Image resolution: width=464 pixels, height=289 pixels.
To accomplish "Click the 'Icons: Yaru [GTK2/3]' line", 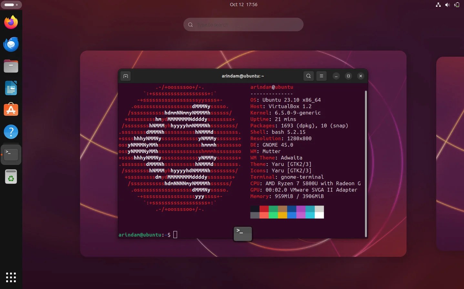I will (x=281, y=171).
